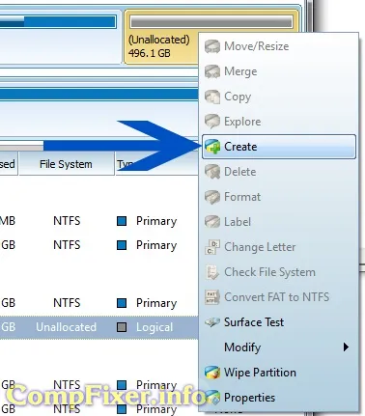Open the Modify submenu
Image resolution: width=365 pixels, height=416 pixels.
(279, 347)
